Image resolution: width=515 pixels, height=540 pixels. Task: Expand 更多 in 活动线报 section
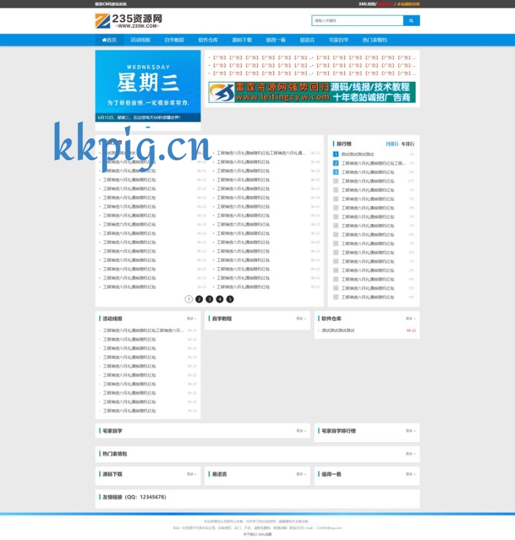(x=192, y=319)
